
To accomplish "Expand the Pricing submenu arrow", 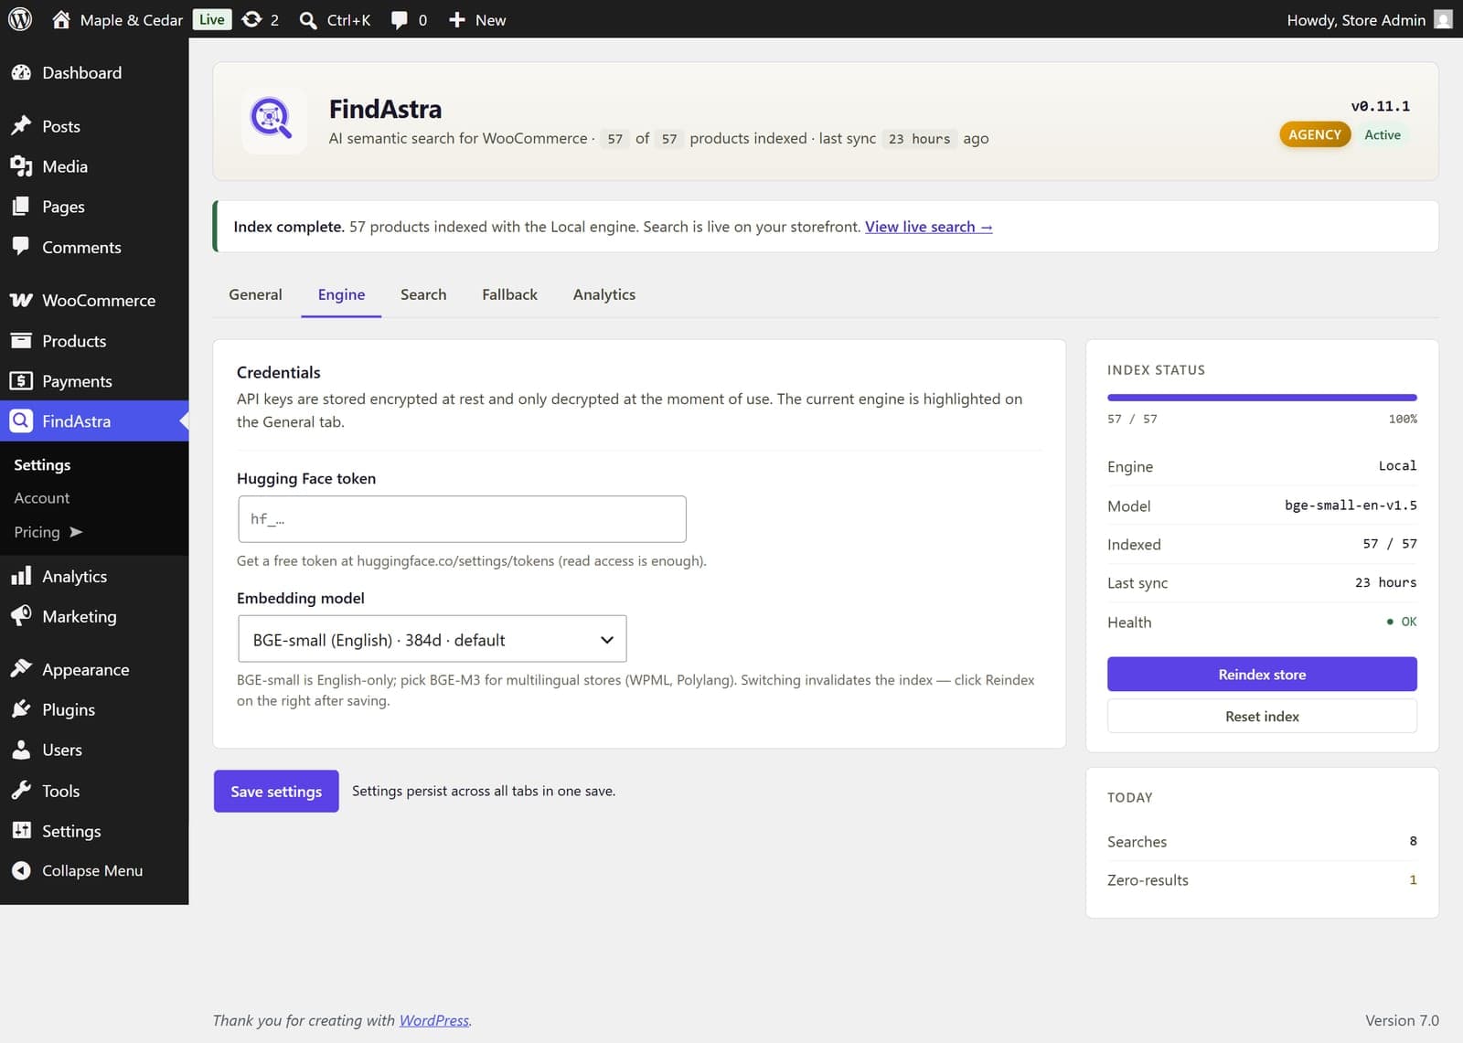I will pos(76,532).
